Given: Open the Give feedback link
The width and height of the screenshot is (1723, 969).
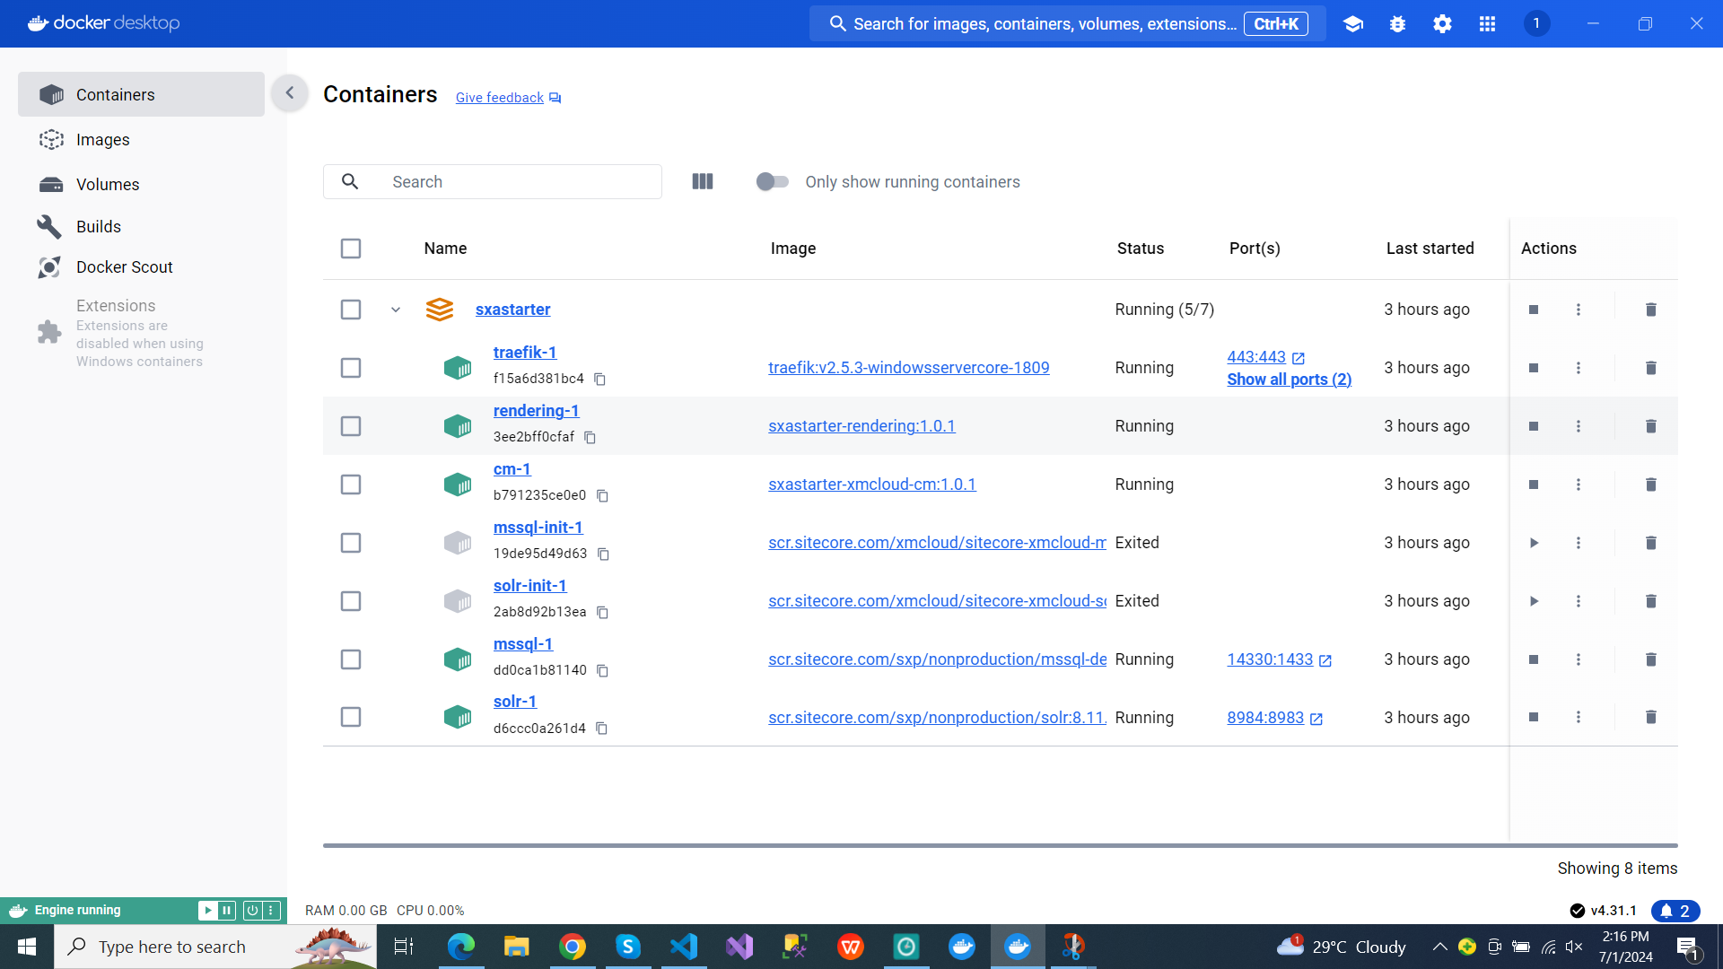Looking at the screenshot, I should coord(500,98).
